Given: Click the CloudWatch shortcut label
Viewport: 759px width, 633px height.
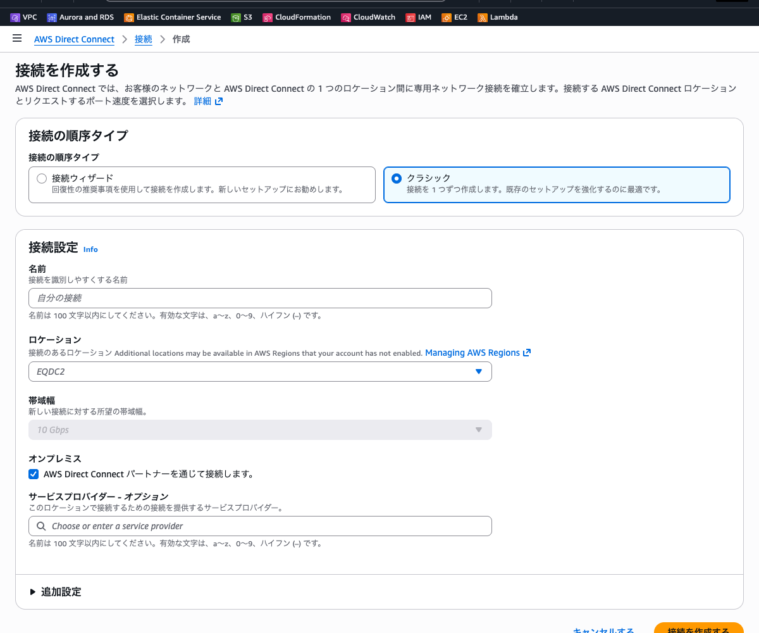Looking at the screenshot, I should tap(374, 17).
